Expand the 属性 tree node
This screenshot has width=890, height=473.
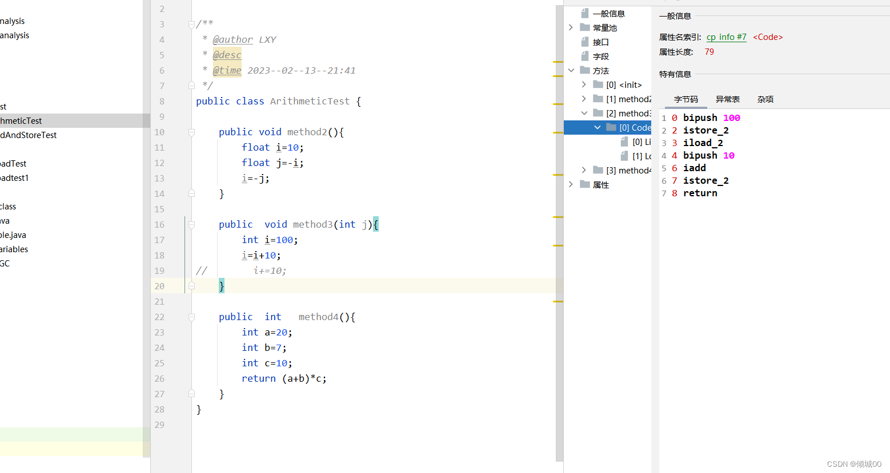pyautogui.click(x=571, y=184)
